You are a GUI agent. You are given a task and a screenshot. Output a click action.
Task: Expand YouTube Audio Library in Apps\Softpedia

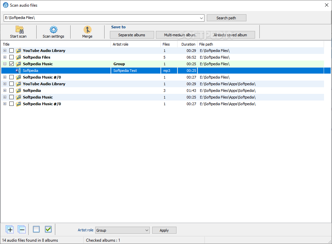pyautogui.click(x=5, y=84)
